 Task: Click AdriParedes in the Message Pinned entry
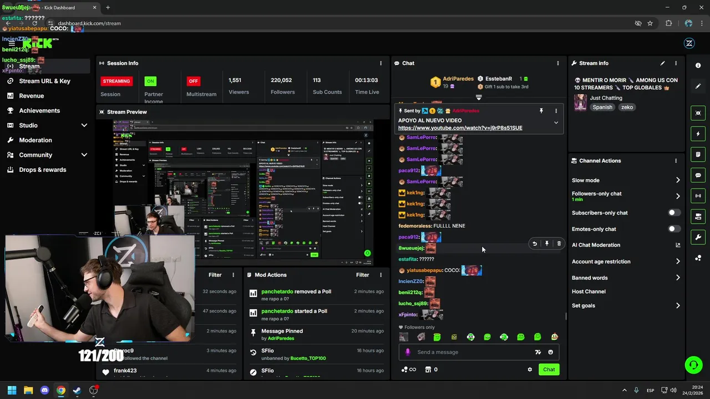point(281,338)
